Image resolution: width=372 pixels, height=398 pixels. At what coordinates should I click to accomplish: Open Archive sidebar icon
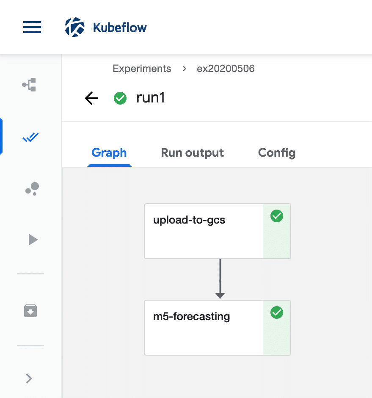(x=30, y=311)
